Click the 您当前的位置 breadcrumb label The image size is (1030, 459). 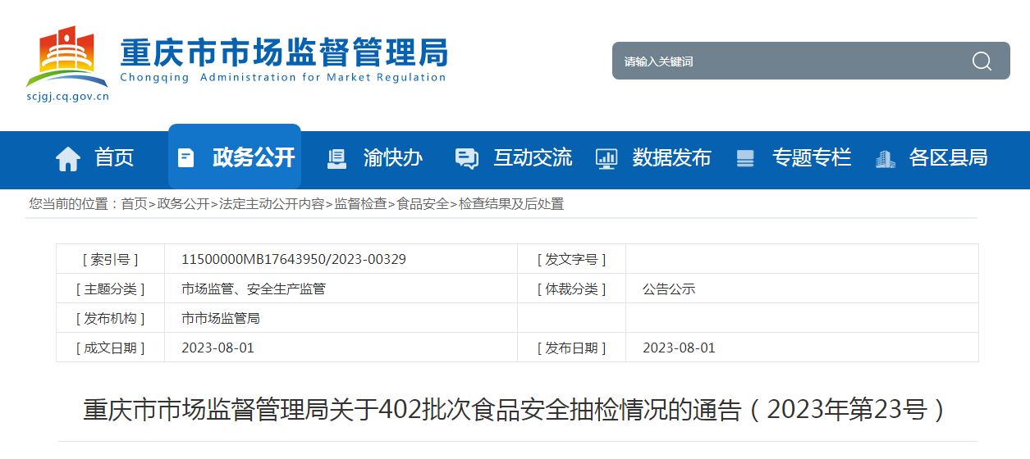tap(73, 204)
